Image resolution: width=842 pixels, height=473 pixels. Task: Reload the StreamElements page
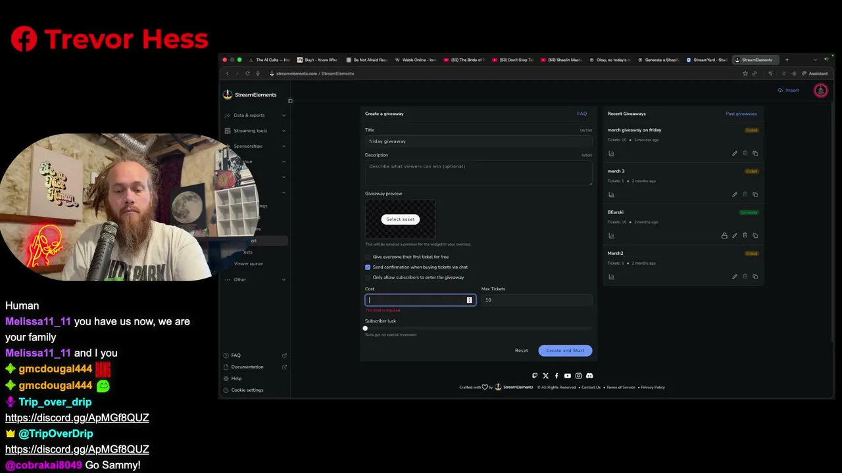click(247, 74)
